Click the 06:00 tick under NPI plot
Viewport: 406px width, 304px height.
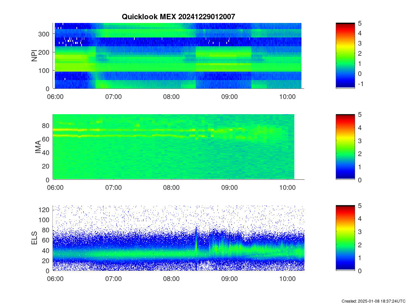click(55, 97)
